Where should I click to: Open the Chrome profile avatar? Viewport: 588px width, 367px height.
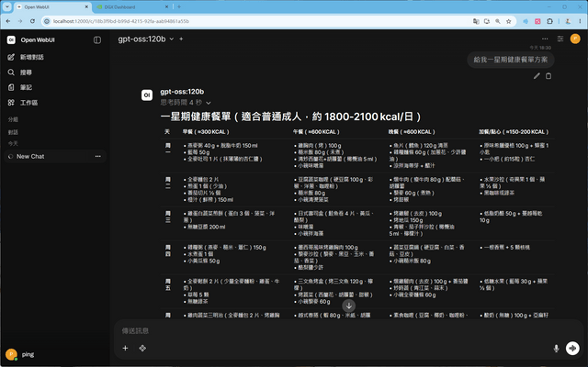coord(568,21)
